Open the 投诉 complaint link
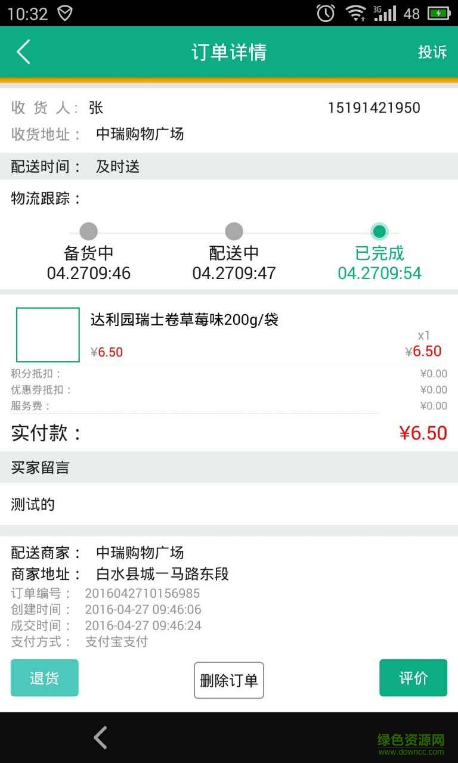 coord(432,52)
